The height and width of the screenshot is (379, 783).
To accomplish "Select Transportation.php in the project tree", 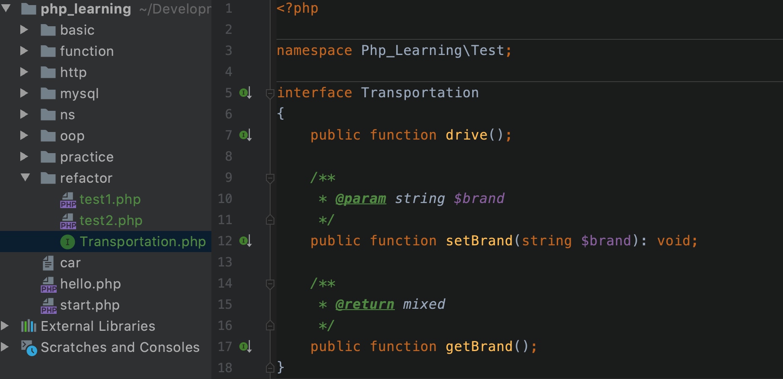I will coord(143,242).
